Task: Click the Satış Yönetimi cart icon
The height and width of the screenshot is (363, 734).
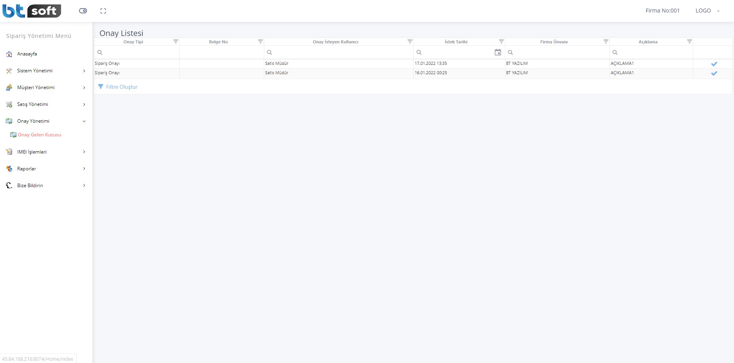Action: [9, 104]
